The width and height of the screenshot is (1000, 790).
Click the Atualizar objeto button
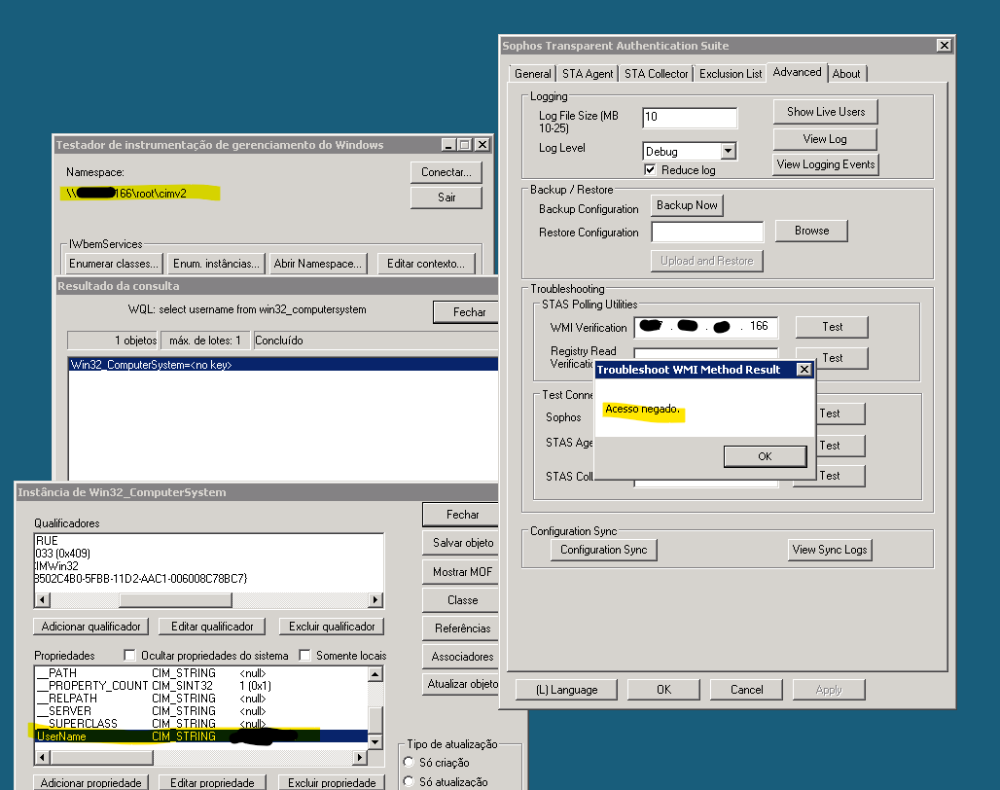[462, 684]
